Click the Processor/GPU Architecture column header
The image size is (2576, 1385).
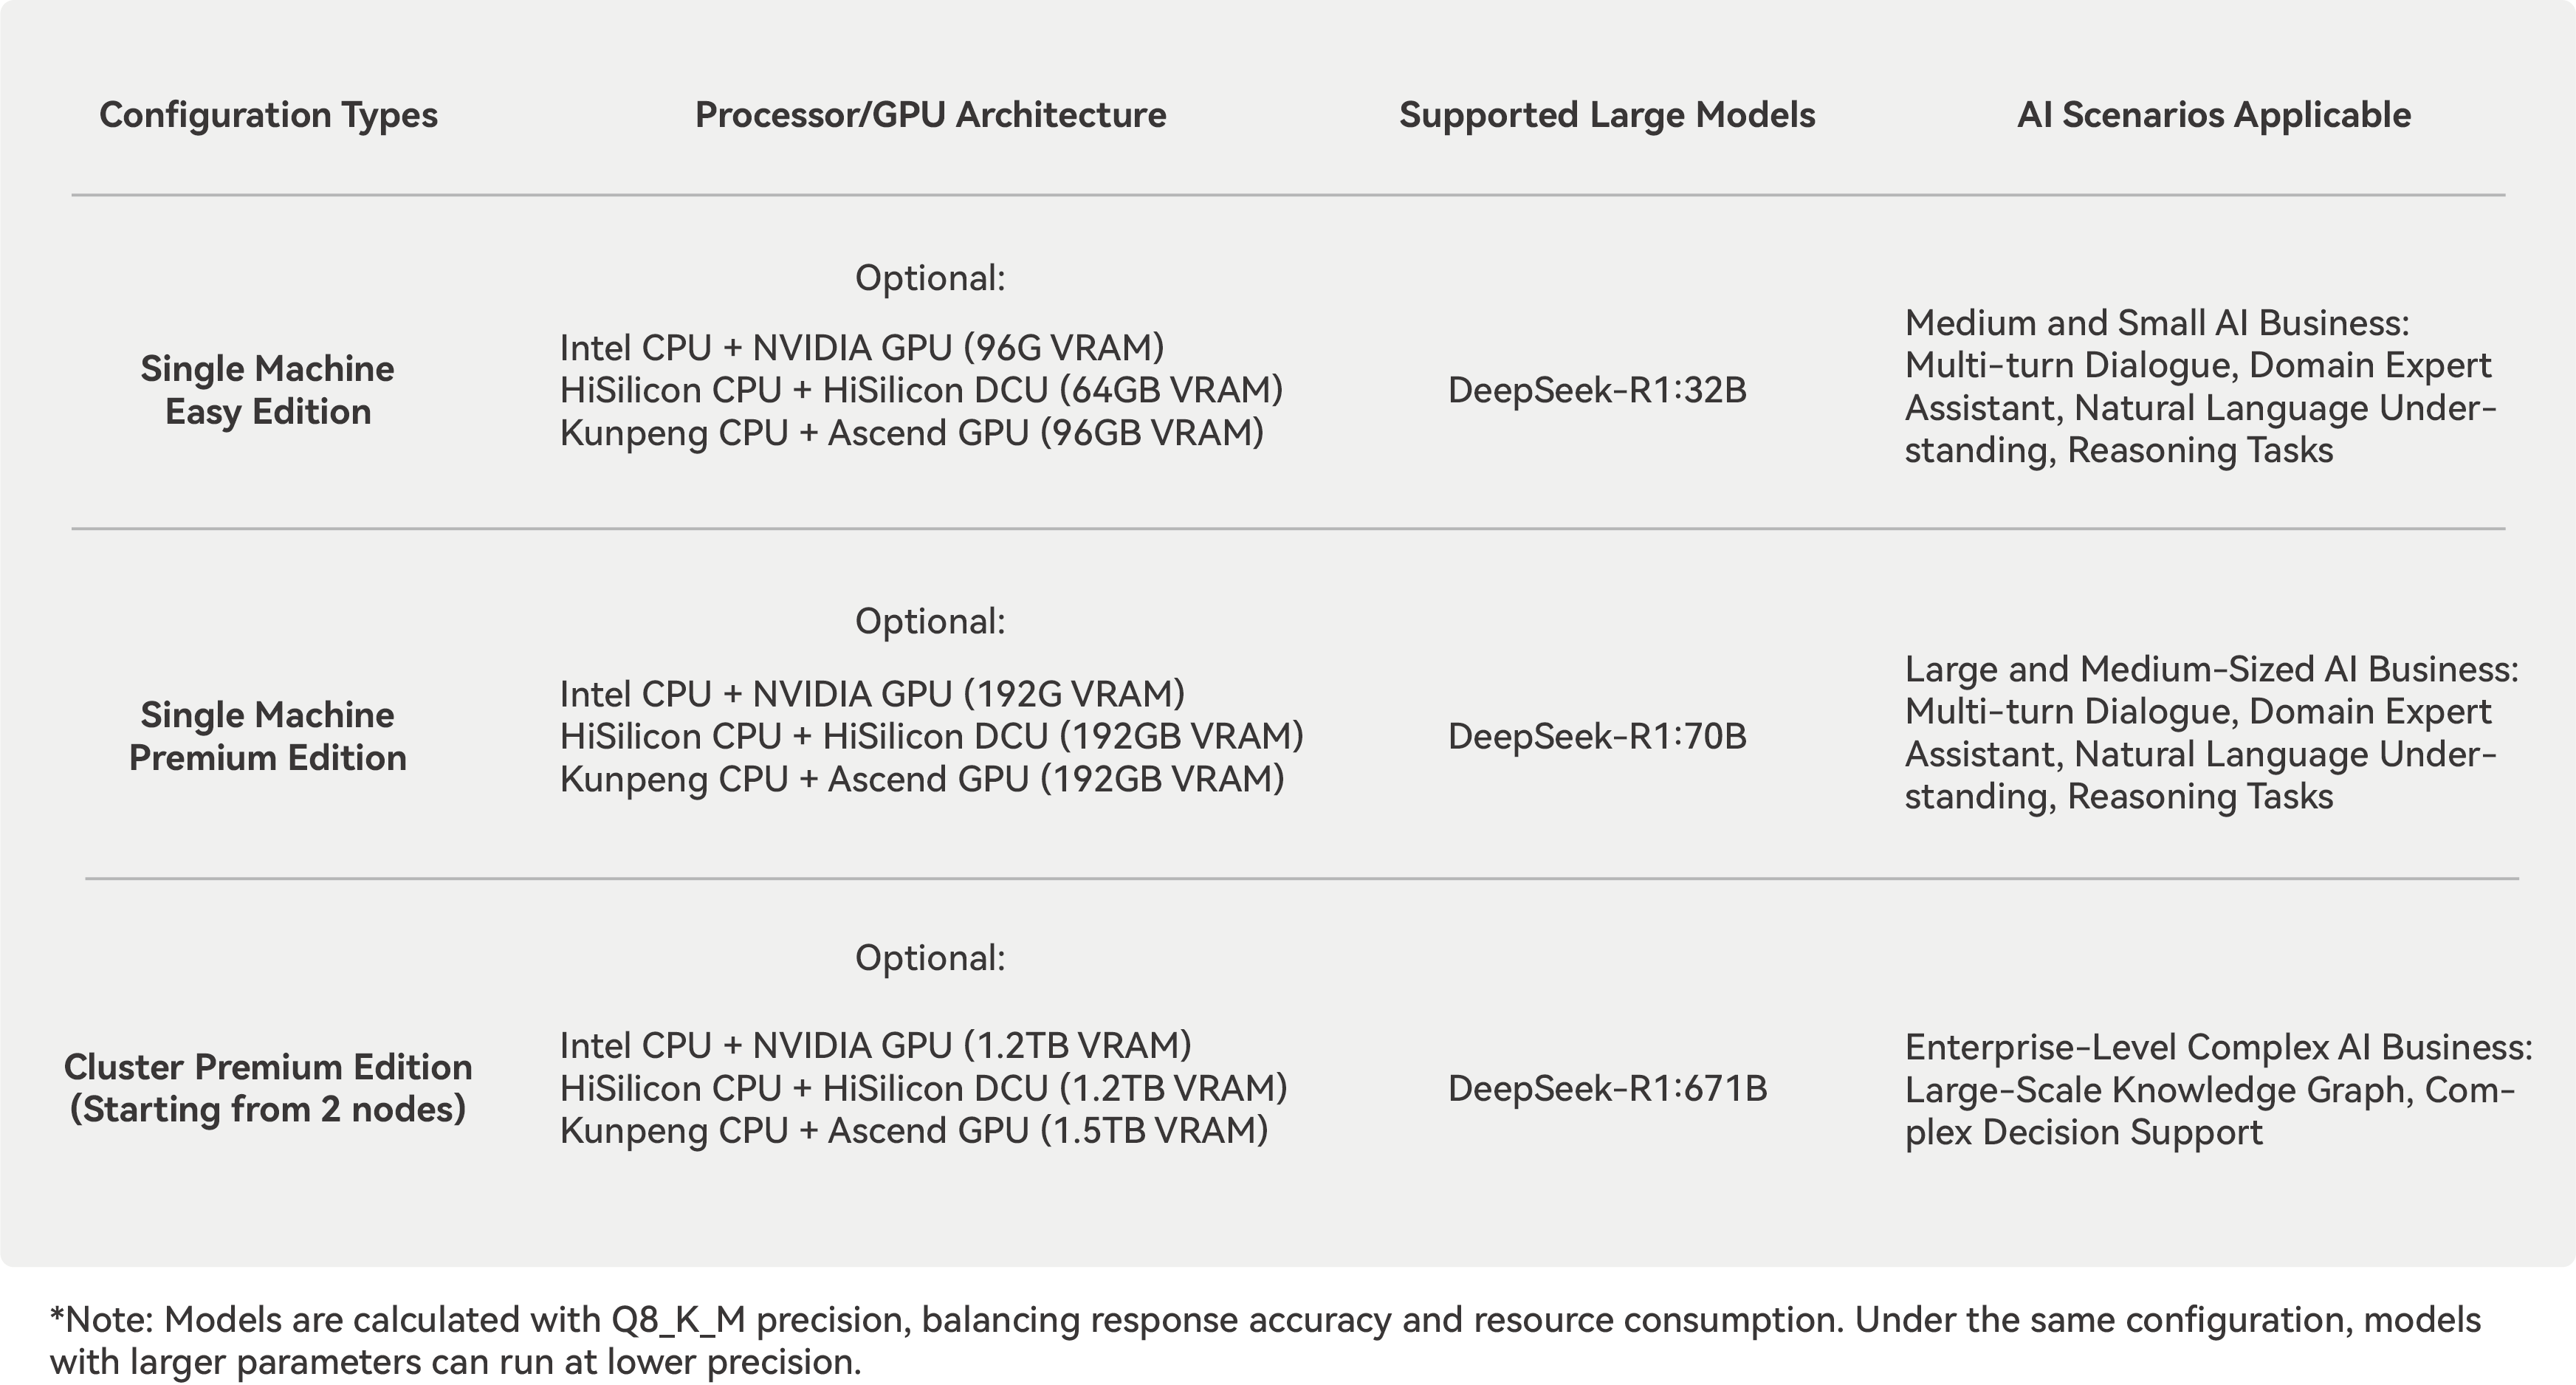[930, 115]
